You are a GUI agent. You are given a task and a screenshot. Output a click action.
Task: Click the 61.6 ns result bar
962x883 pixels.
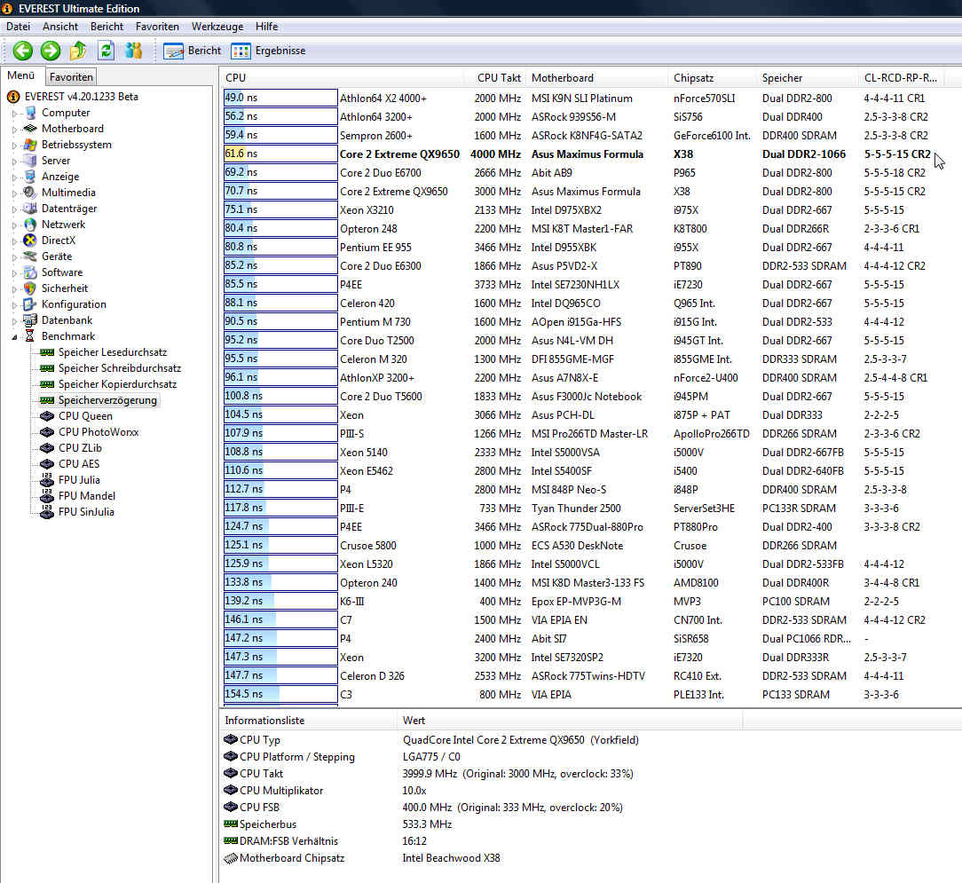click(x=280, y=154)
